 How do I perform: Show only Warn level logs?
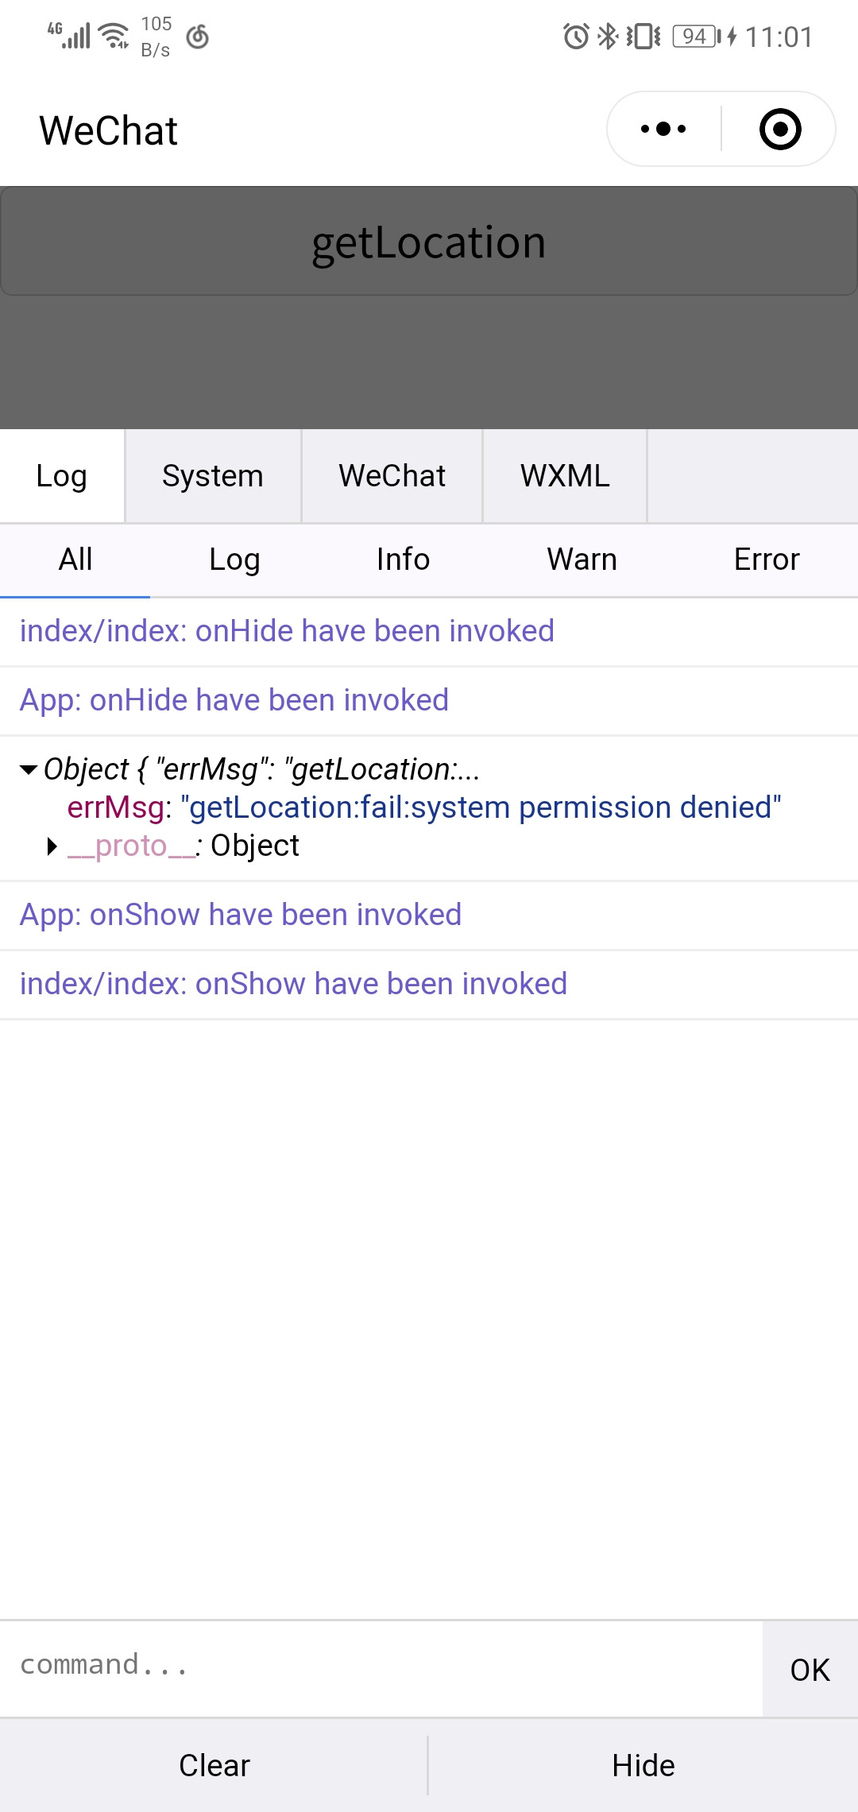582,559
